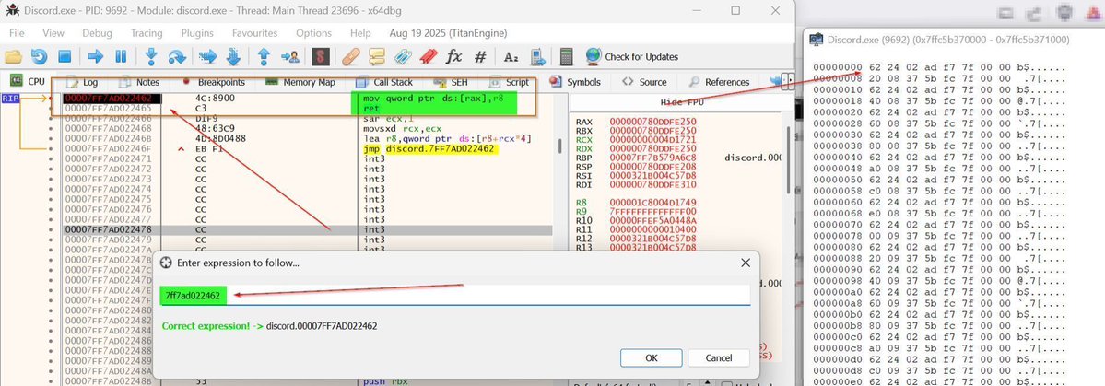
Task: Click Cancel in the expression dialog
Action: point(719,357)
